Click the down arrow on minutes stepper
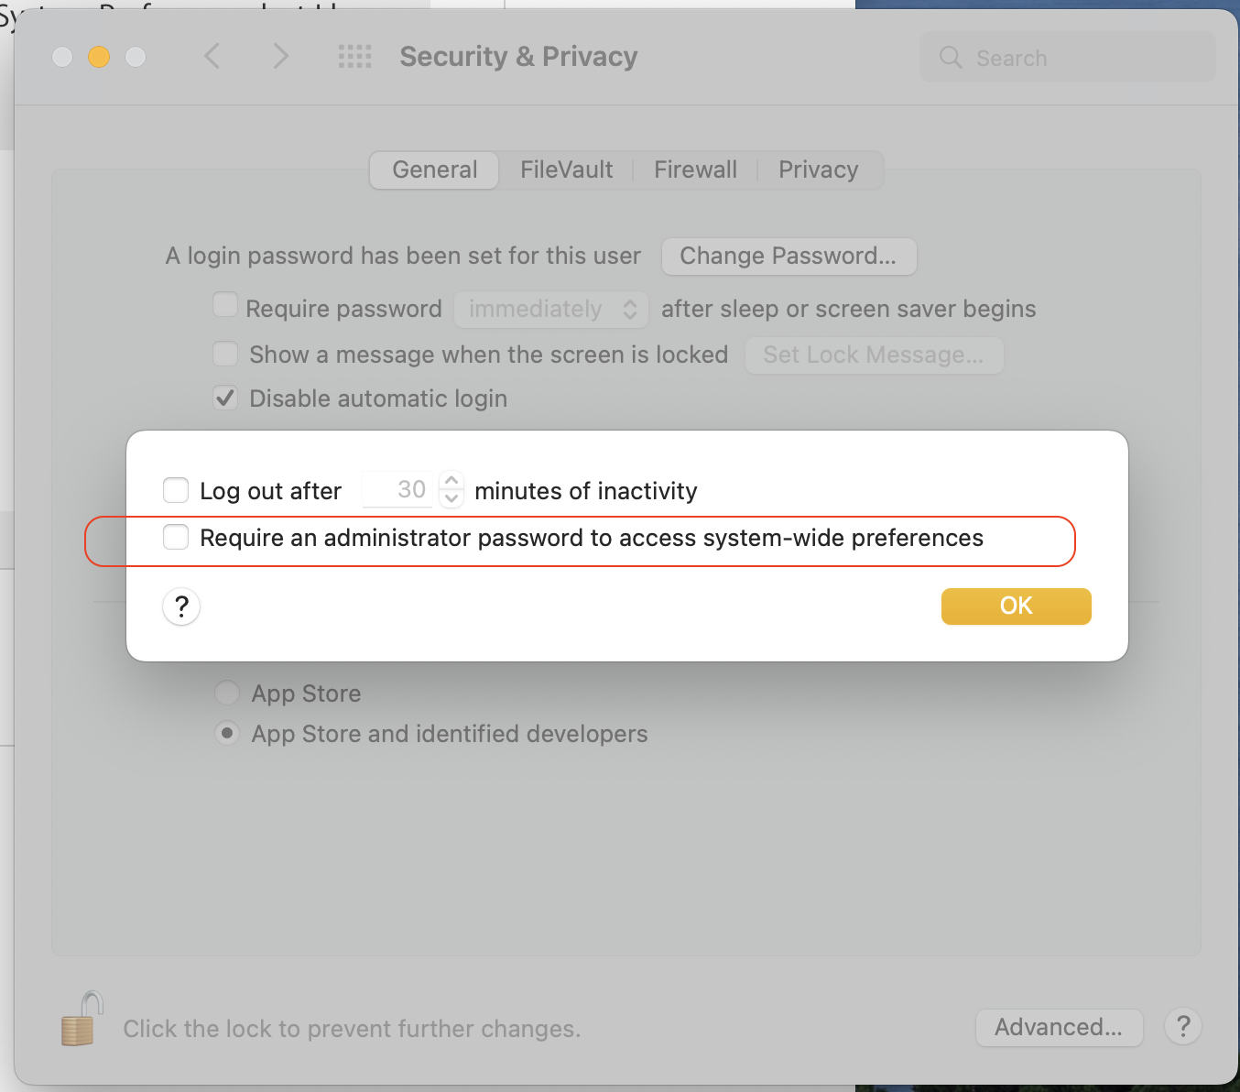 [451, 500]
